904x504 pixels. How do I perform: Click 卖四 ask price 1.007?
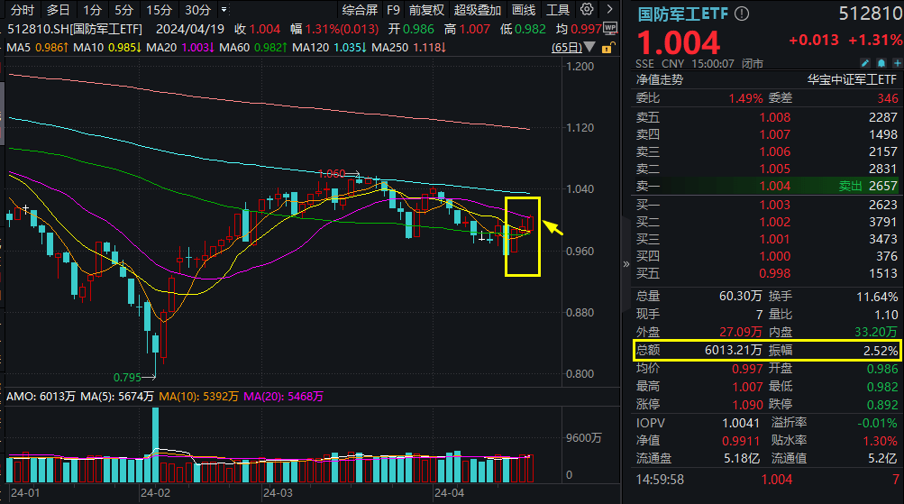[775, 134]
